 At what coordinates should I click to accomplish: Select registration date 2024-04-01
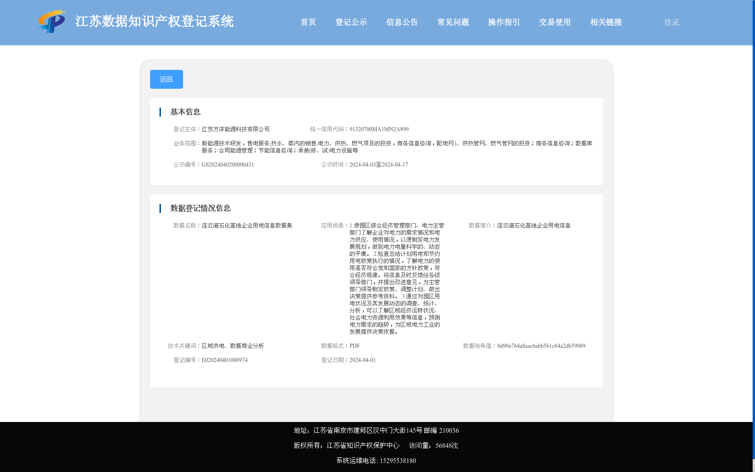point(362,360)
